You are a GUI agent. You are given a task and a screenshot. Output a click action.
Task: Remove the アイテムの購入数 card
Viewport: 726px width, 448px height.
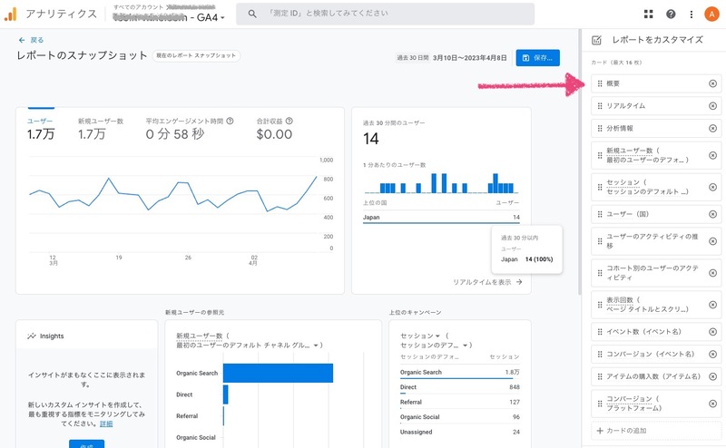click(x=713, y=376)
